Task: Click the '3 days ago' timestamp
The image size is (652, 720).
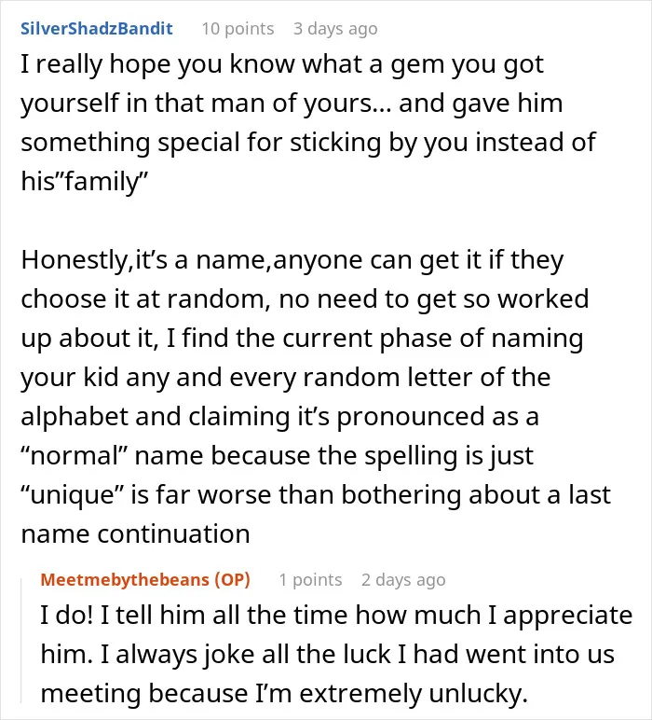Action: coord(335,29)
